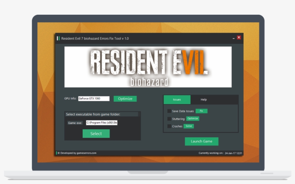
Task: Switch to the Issues tab
Action: pos(177,100)
